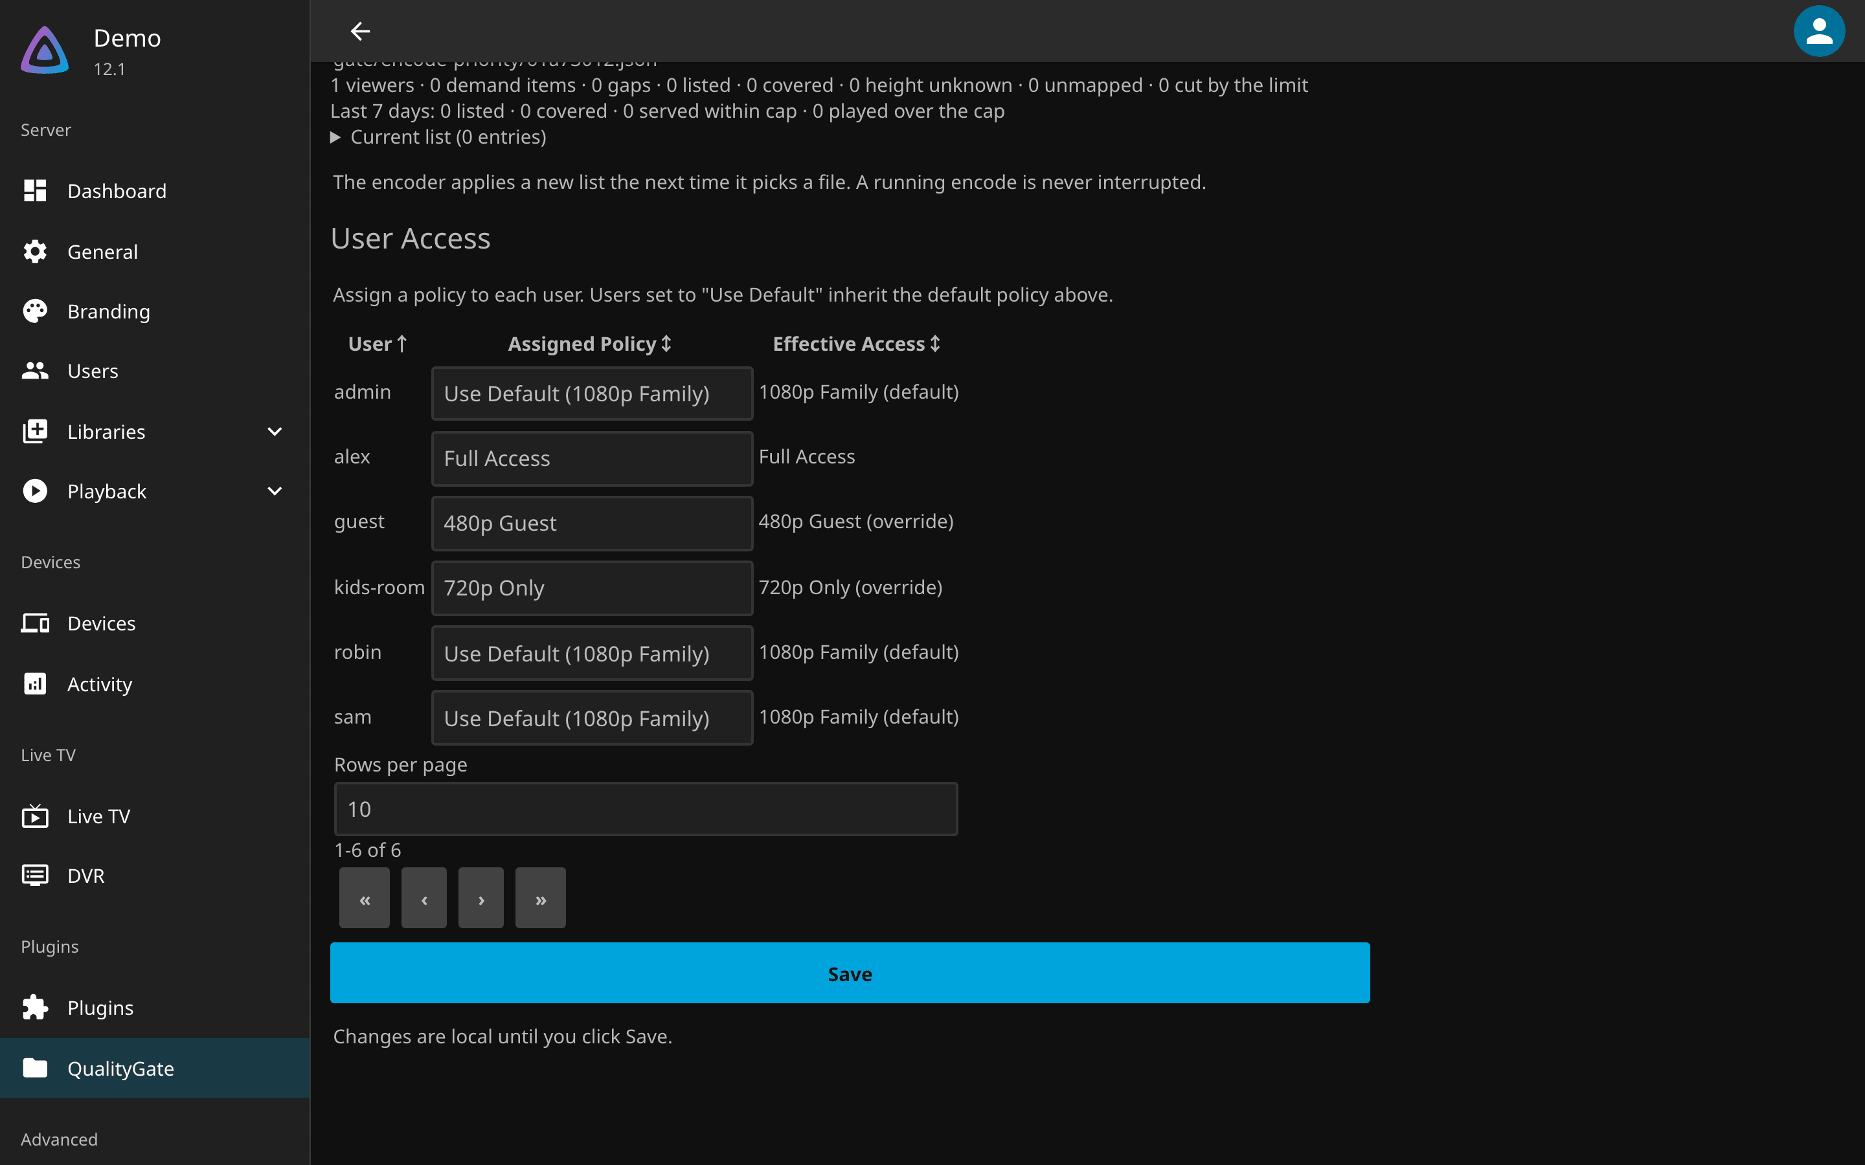
Task: Expand the Libraries submenu chevron
Action: pyautogui.click(x=275, y=432)
